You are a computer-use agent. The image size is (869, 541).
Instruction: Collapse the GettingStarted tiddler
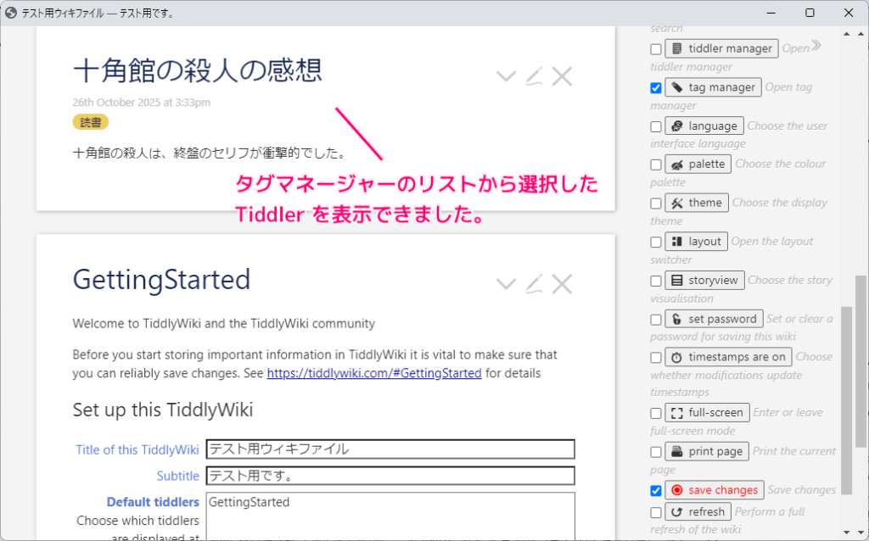point(505,285)
